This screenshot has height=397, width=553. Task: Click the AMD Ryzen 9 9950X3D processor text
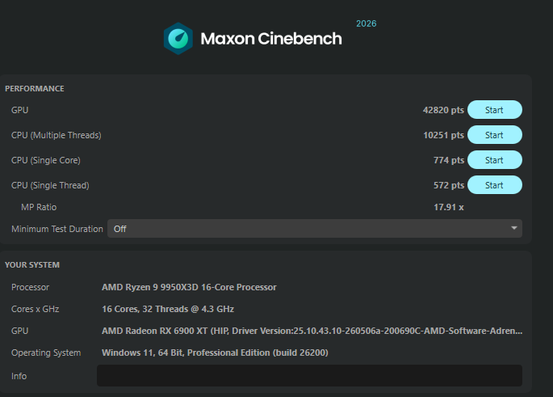coord(189,287)
